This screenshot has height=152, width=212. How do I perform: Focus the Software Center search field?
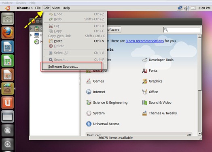(x=182, y=30)
